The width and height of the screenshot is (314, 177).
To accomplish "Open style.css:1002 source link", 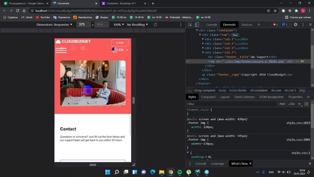I will [x=298, y=140].
